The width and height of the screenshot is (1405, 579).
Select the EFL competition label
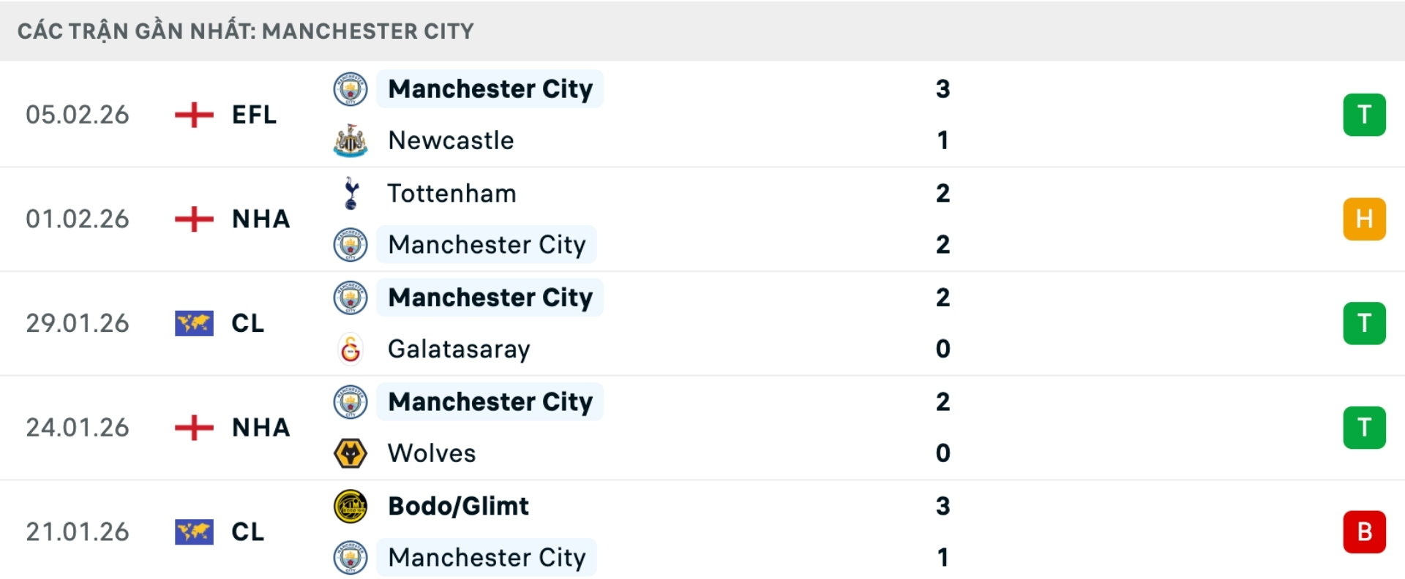pyautogui.click(x=252, y=115)
